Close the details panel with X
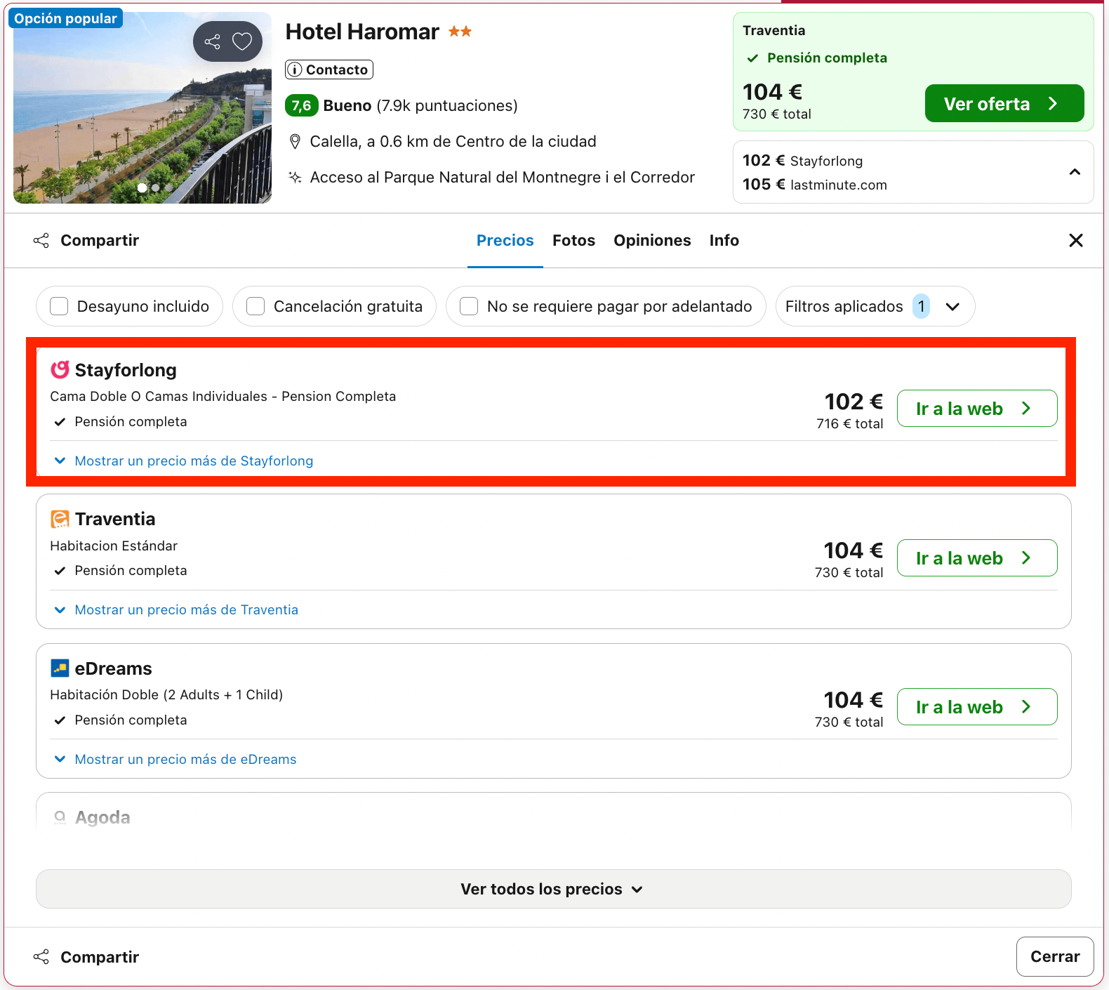The height and width of the screenshot is (990, 1109). (x=1075, y=241)
